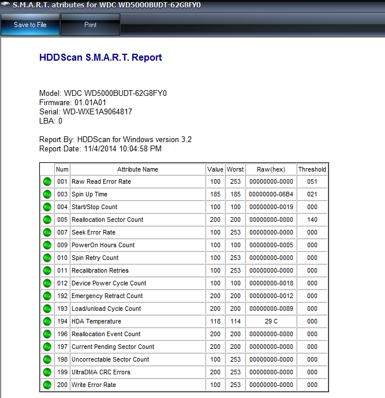The width and height of the screenshot is (385, 398).
Task: Click the Report Date 11/4/2014 line
Action: click(100, 148)
